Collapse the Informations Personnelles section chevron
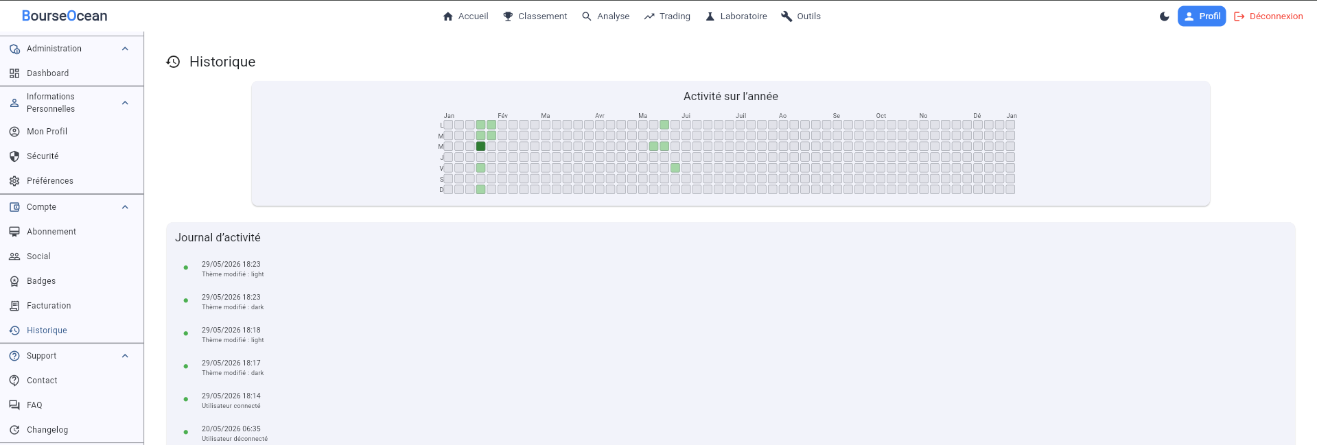This screenshot has width=1317, height=445. click(125, 103)
